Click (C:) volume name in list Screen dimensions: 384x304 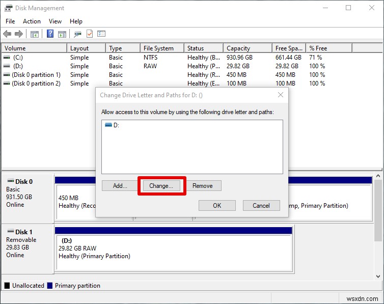click(18, 58)
